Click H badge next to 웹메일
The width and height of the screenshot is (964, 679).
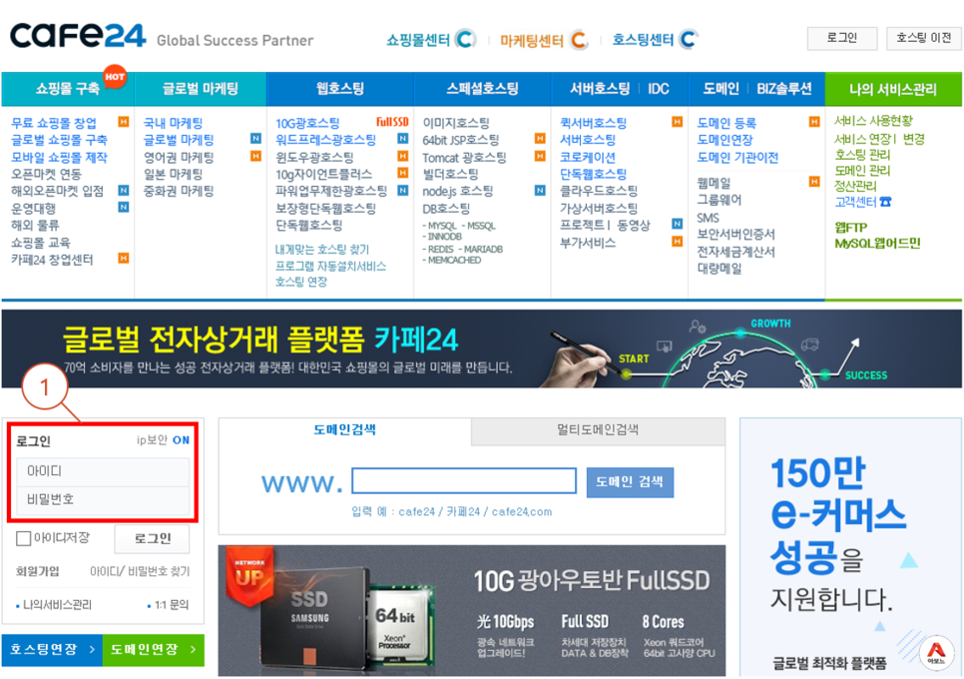814,182
